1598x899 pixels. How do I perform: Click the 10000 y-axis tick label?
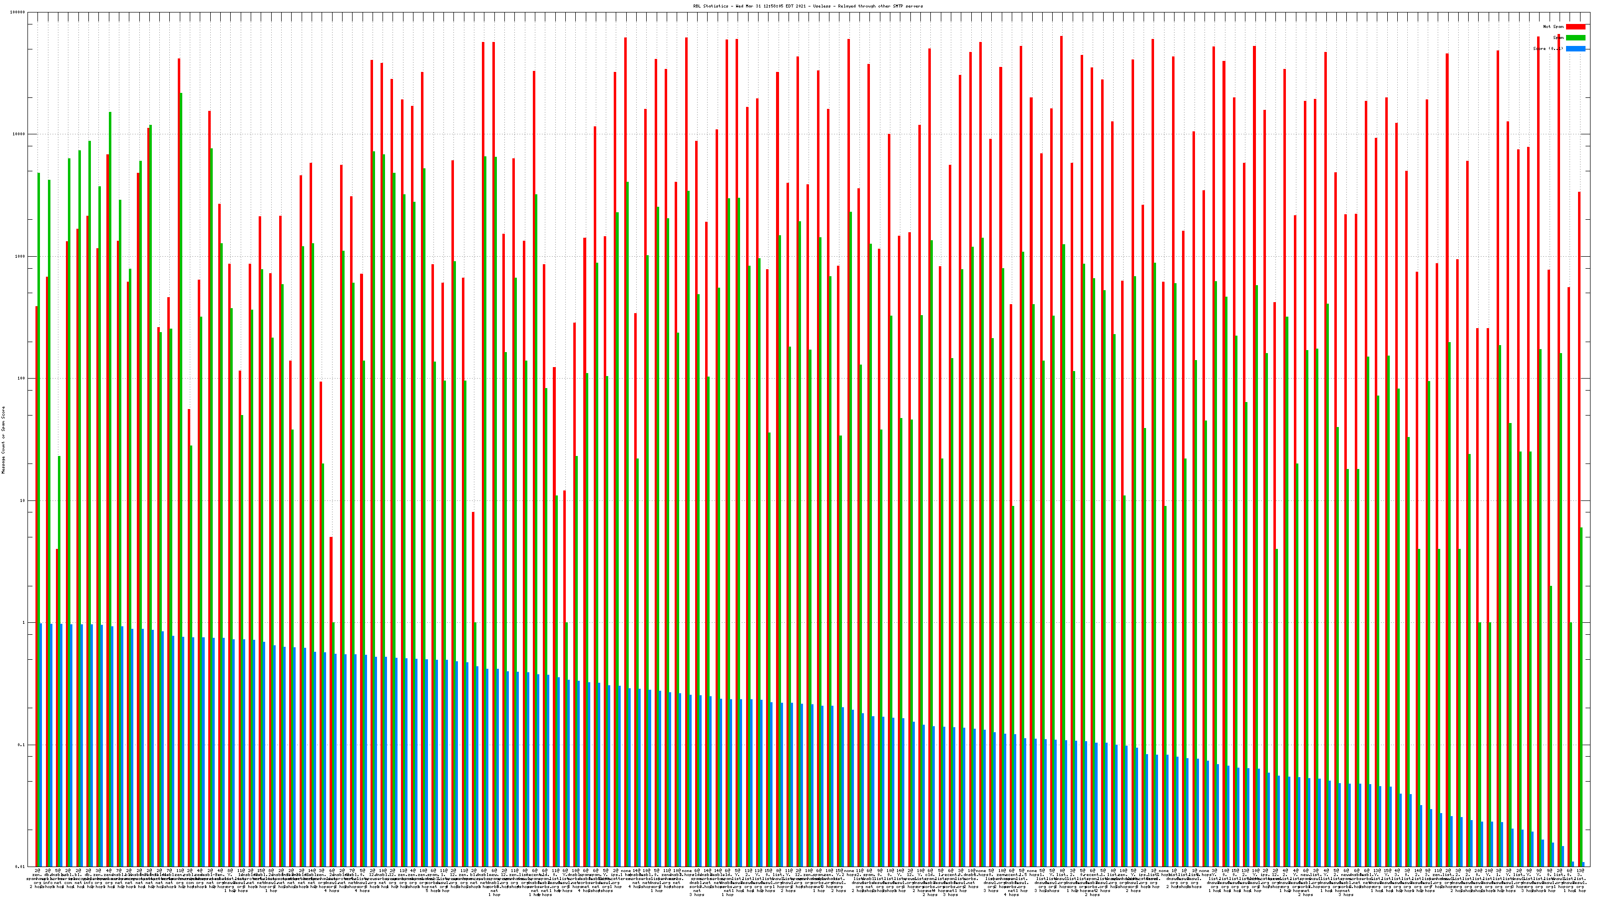click(18, 135)
